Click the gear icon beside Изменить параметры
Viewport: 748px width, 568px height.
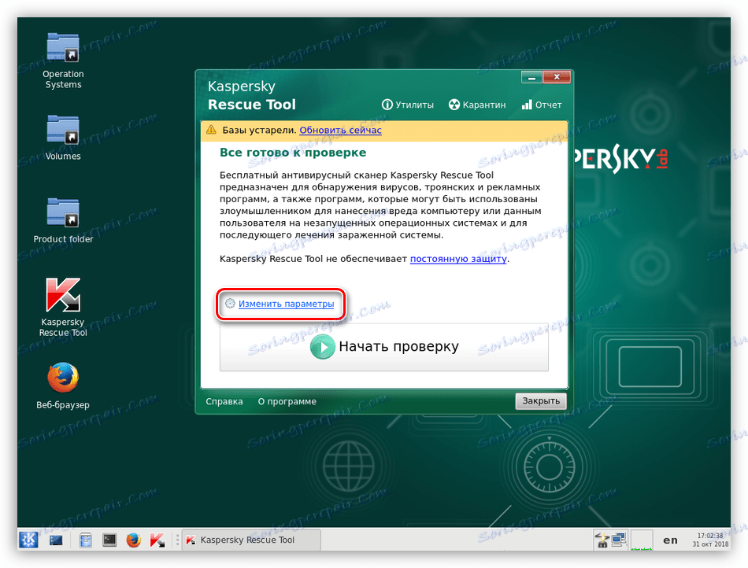230,304
